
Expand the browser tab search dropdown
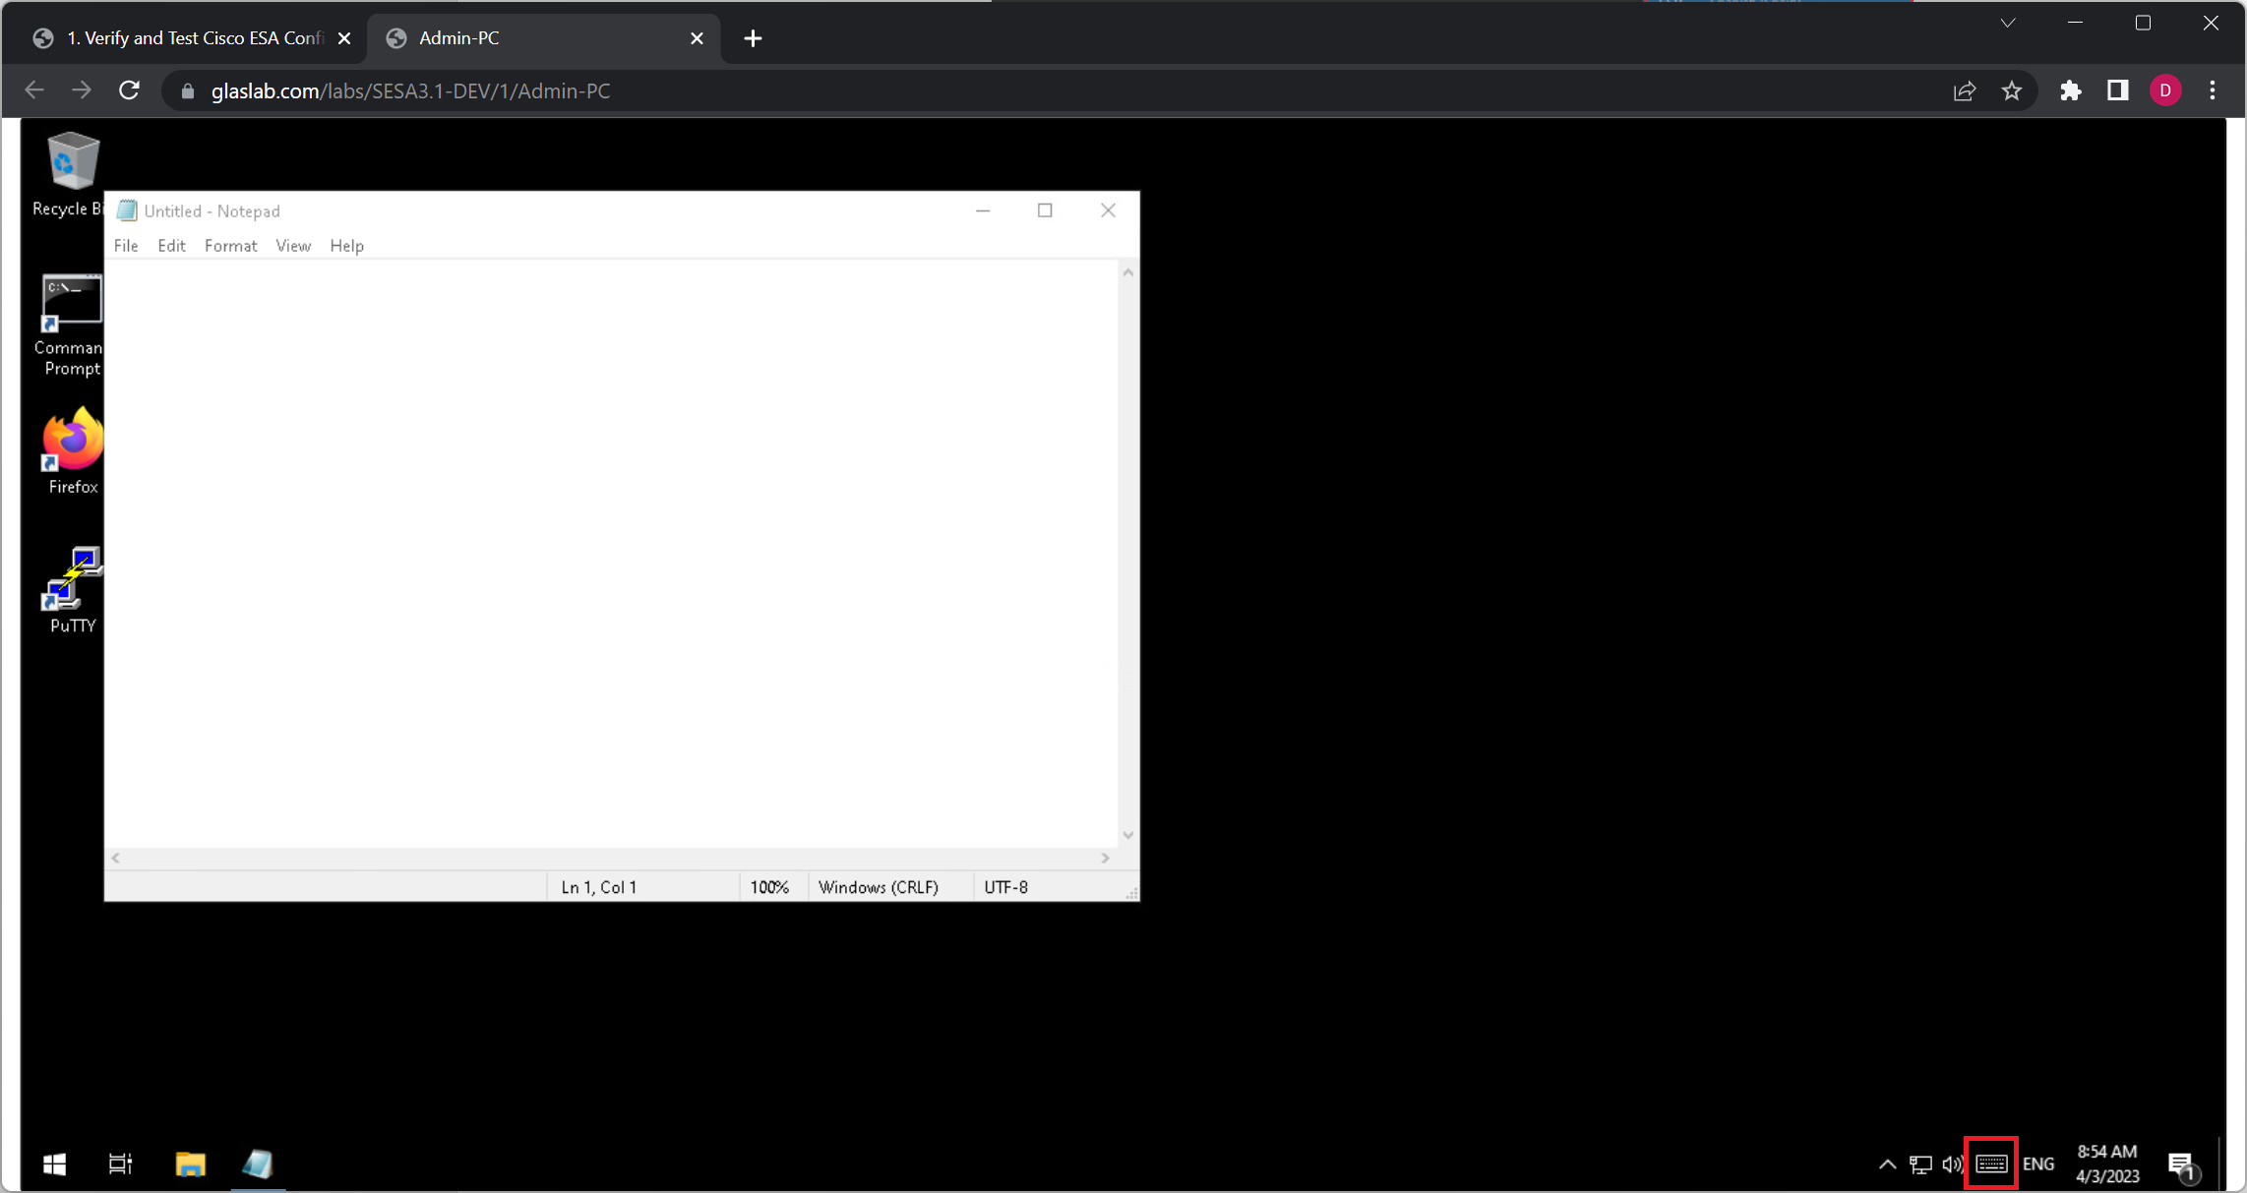click(2008, 23)
